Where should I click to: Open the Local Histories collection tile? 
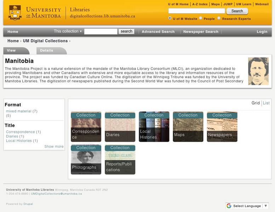pyautogui.click(x=154, y=126)
